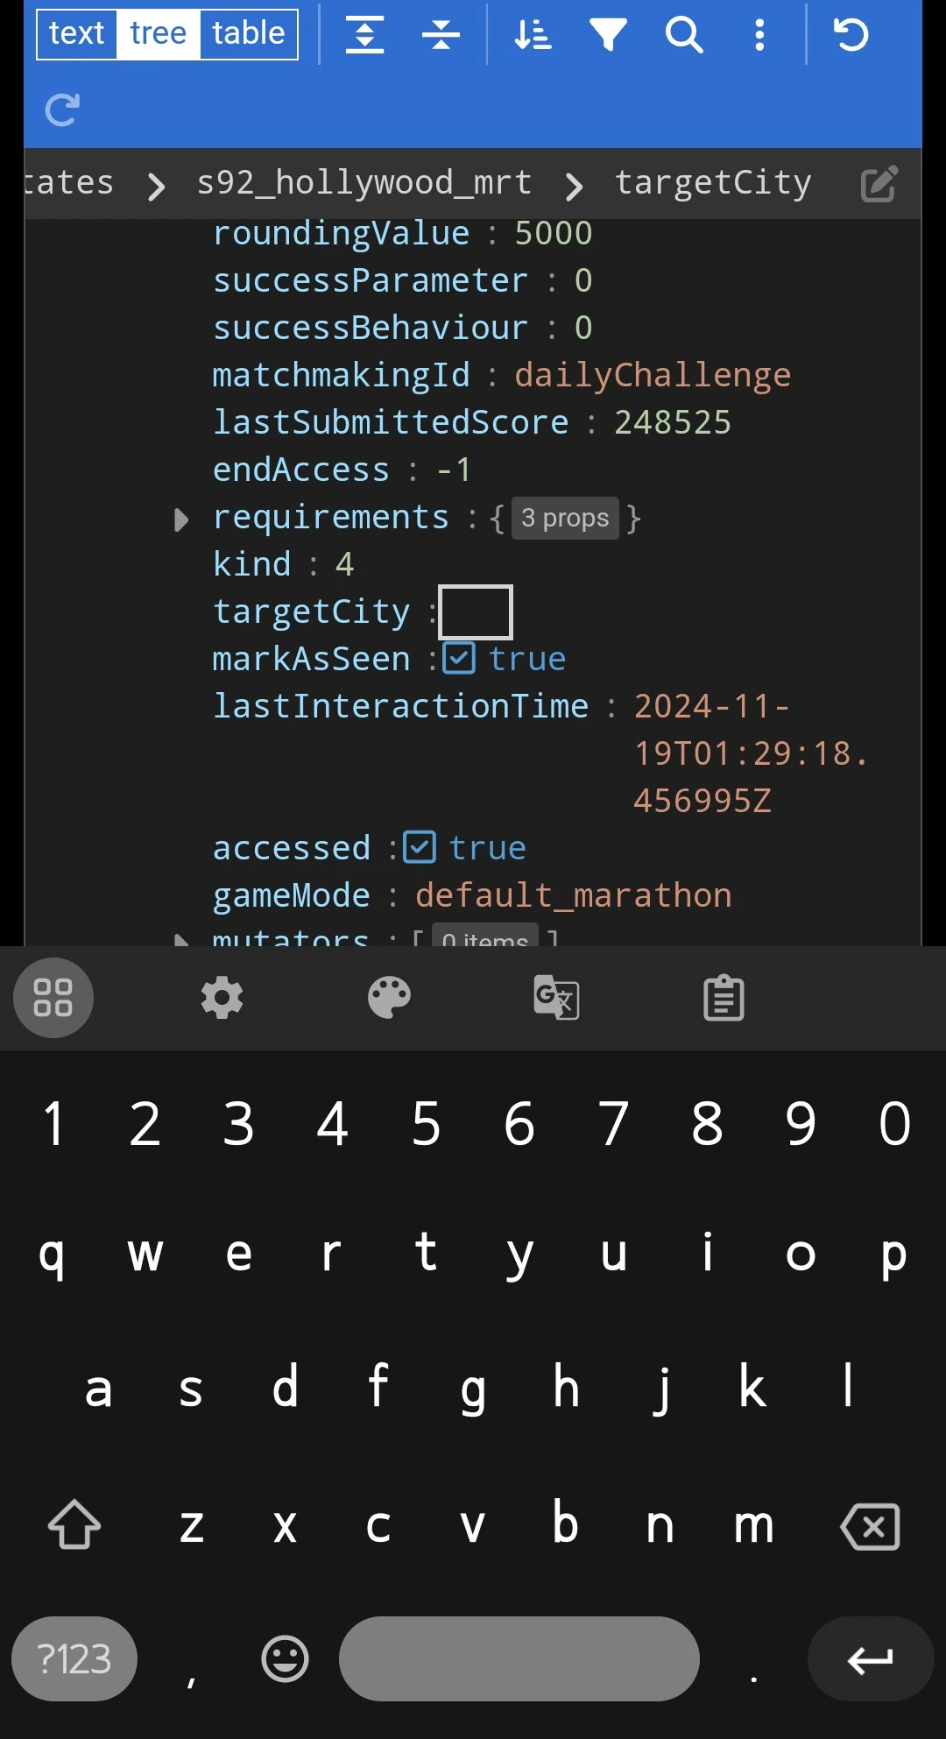
Task: Open keyboard theme palette
Action: [389, 998]
